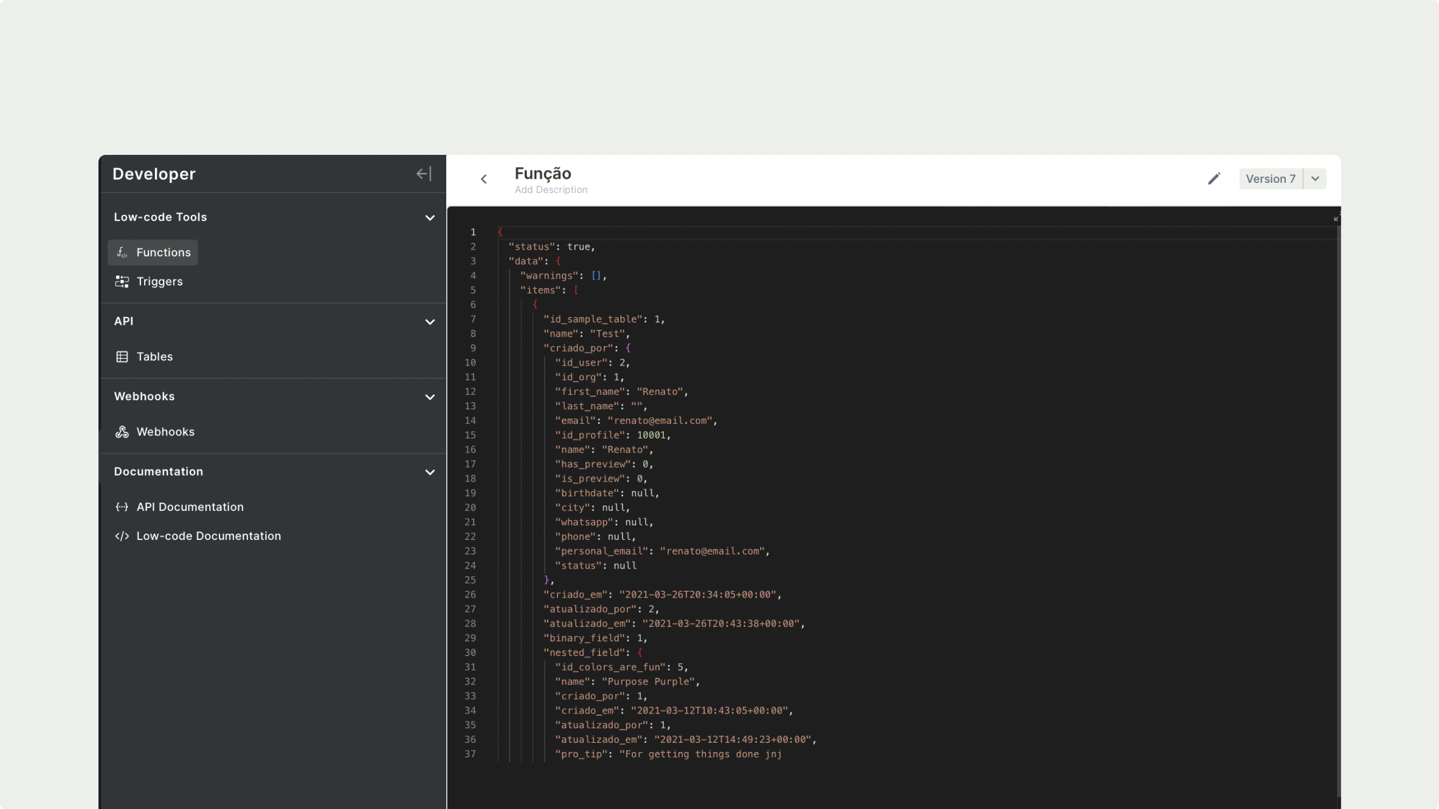Image resolution: width=1439 pixels, height=809 pixels.
Task: Click Add Description under Função
Action: click(551, 190)
